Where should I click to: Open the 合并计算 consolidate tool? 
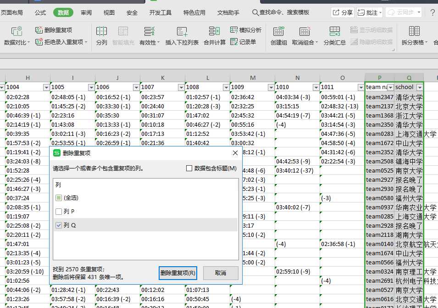point(214,36)
